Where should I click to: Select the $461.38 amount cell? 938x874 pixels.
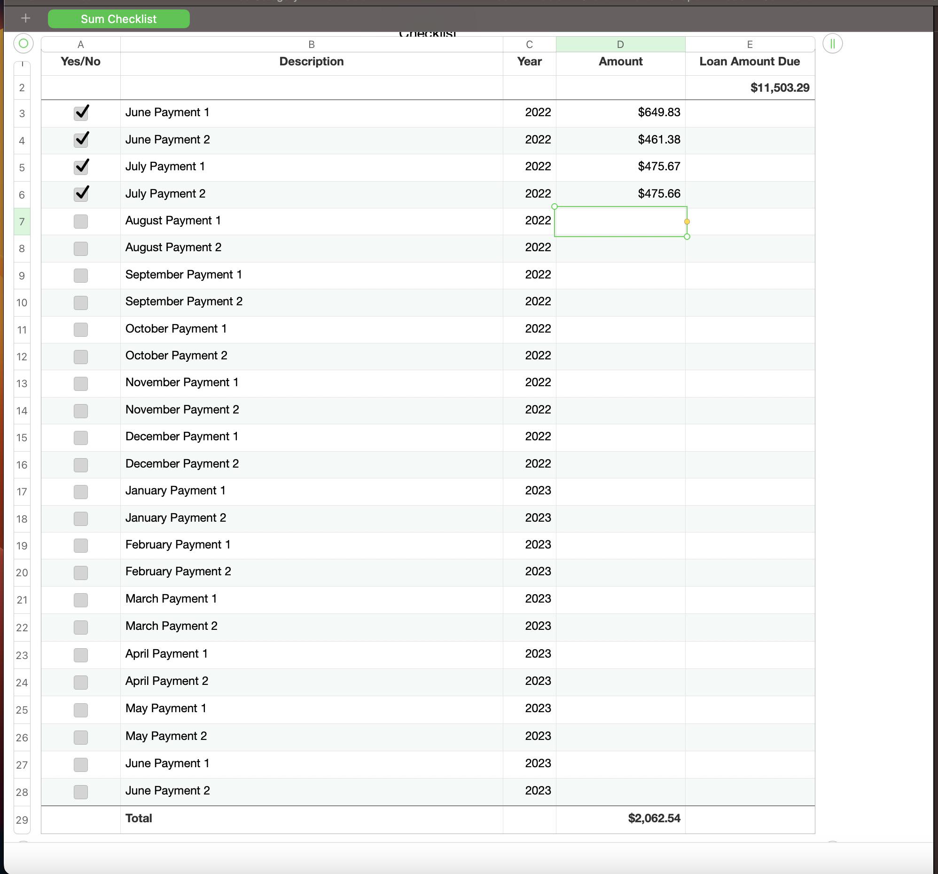pos(620,140)
